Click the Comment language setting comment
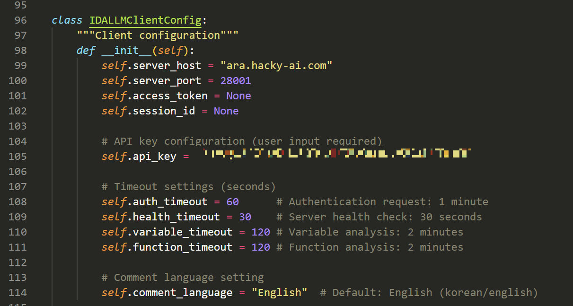573x306 pixels. [x=183, y=278]
